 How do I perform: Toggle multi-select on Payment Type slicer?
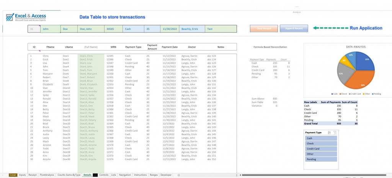click(x=329, y=132)
